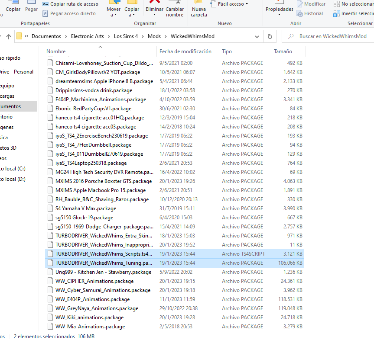The width and height of the screenshot is (374, 340).
Task: Select WW_Cyber_Samurai_Animations.package file
Action: tap(174, 290)
